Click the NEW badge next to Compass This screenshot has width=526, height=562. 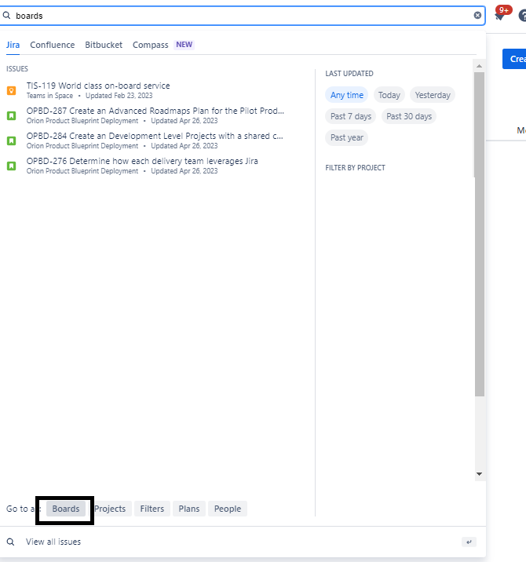tap(184, 45)
